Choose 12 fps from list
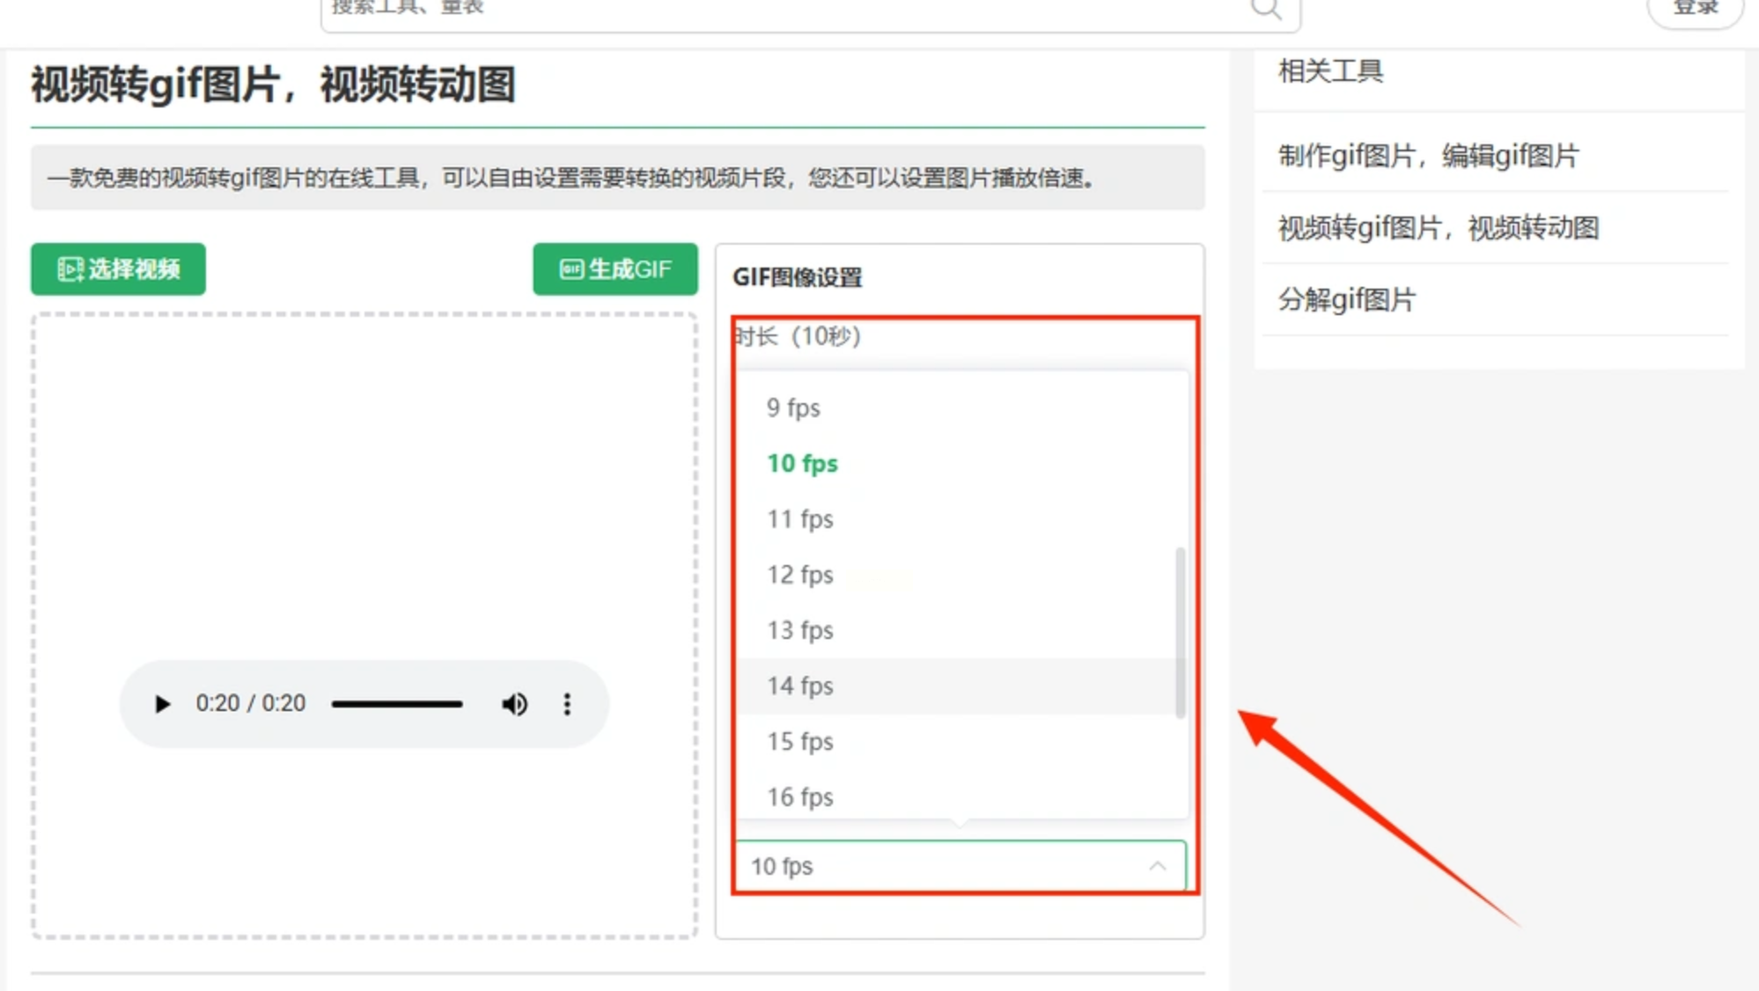The image size is (1759, 991). (799, 575)
